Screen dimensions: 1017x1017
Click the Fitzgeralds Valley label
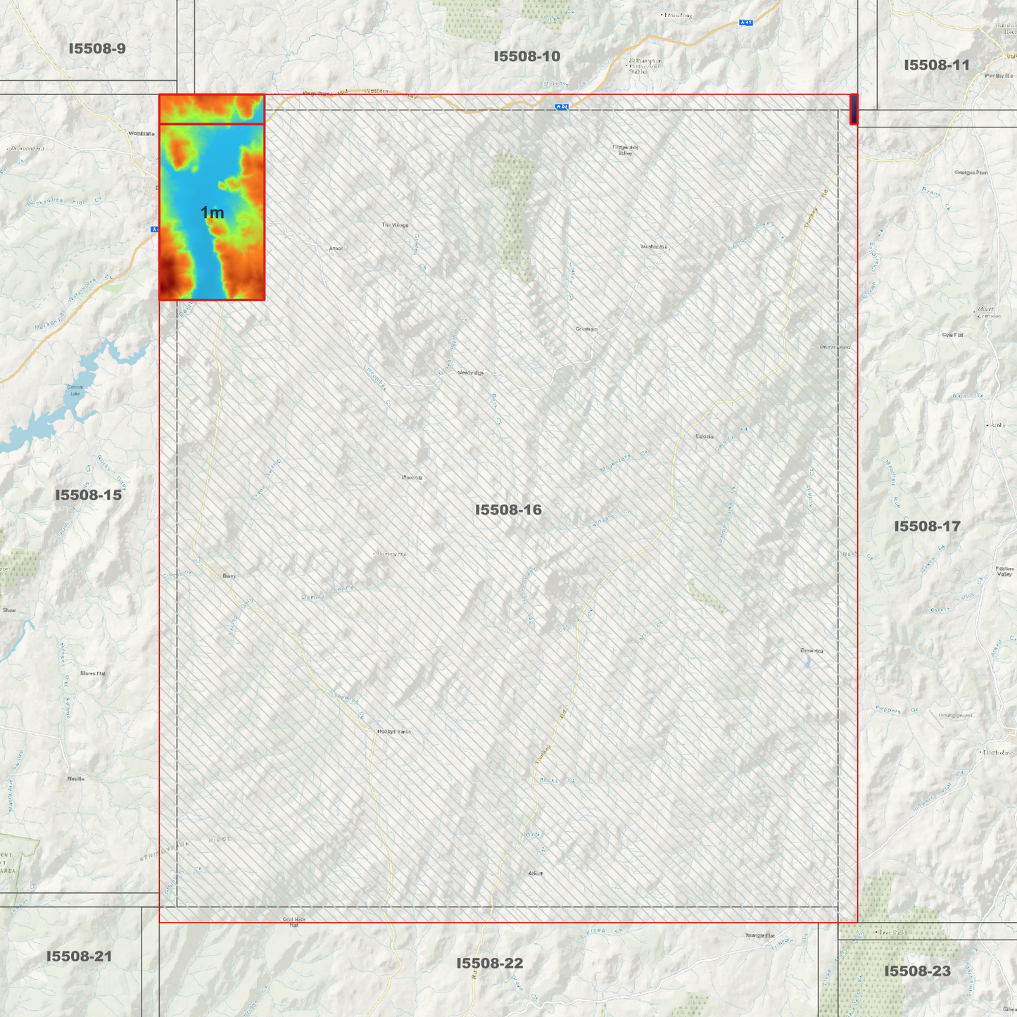pos(625,150)
